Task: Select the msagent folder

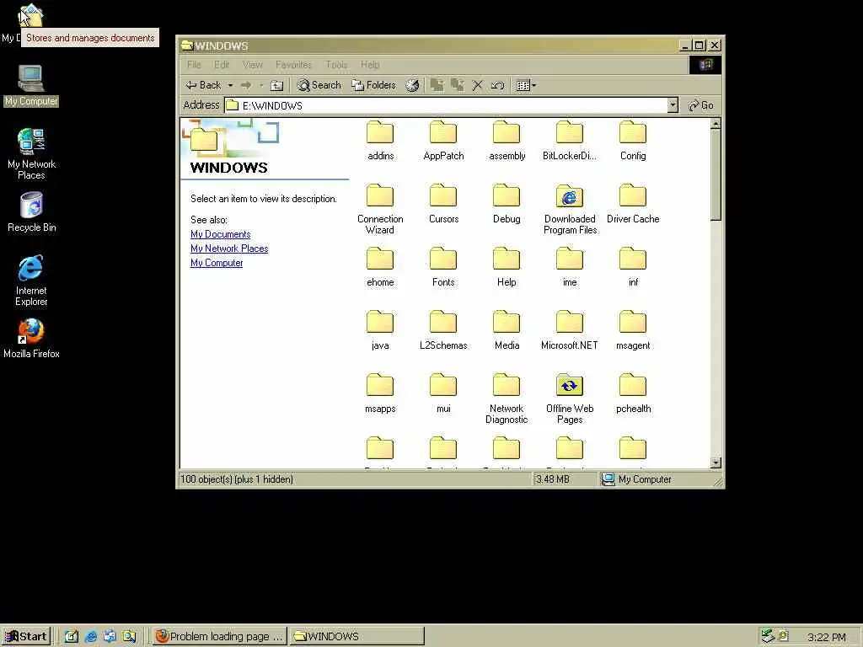Action: [633, 330]
